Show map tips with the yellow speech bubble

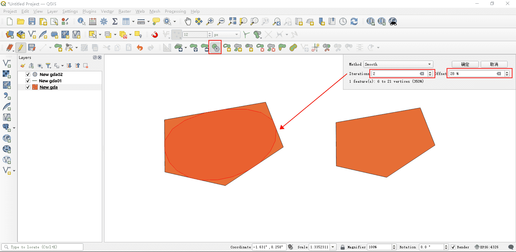[x=156, y=21]
